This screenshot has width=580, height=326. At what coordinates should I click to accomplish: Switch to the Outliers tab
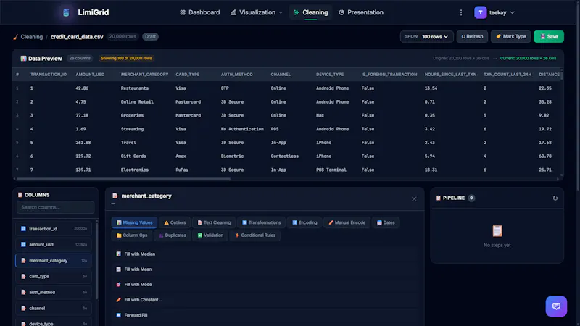coord(175,222)
